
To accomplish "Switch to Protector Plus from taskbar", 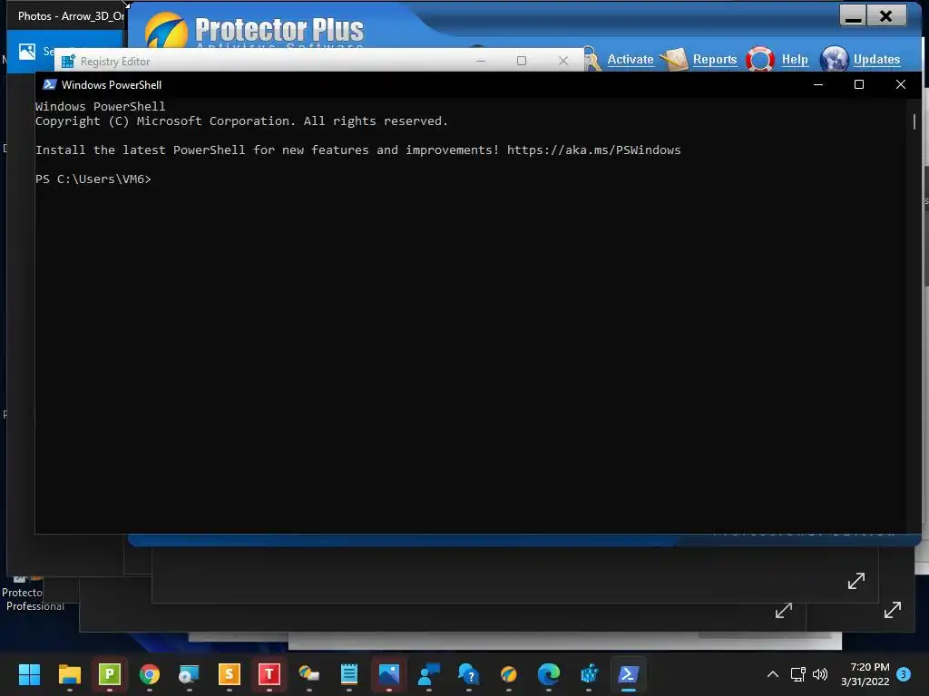I will click(508, 674).
